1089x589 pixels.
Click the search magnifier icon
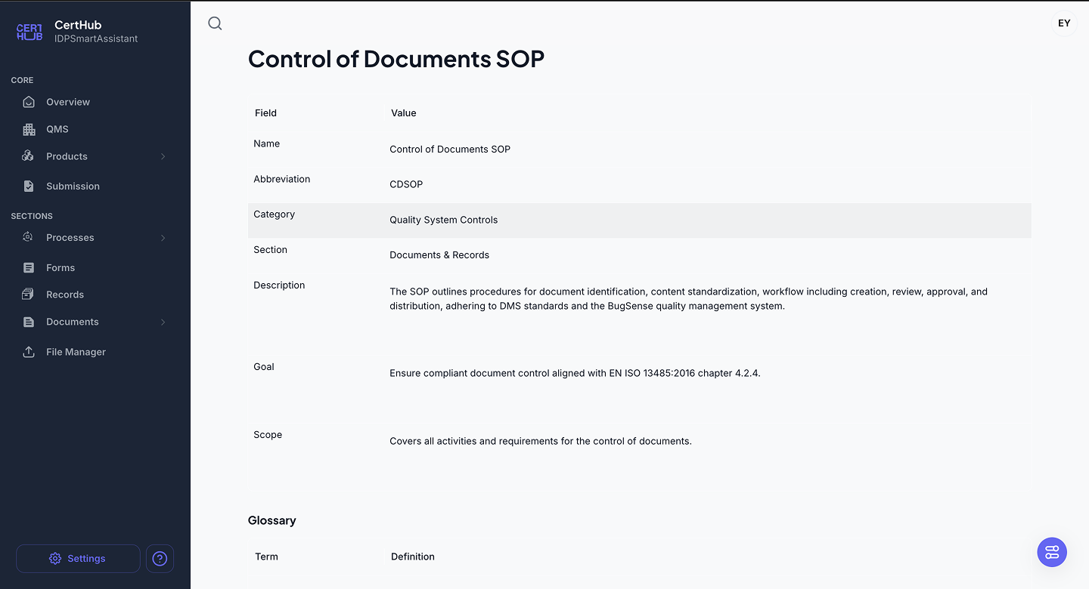pyautogui.click(x=215, y=23)
